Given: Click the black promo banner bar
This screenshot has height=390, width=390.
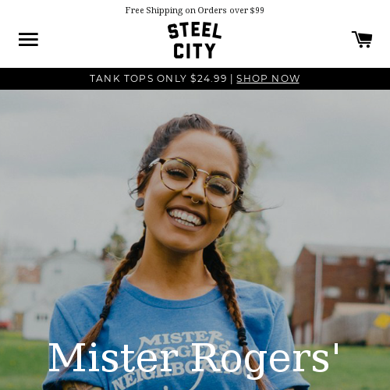Looking at the screenshot, I should click(x=195, y=79).
